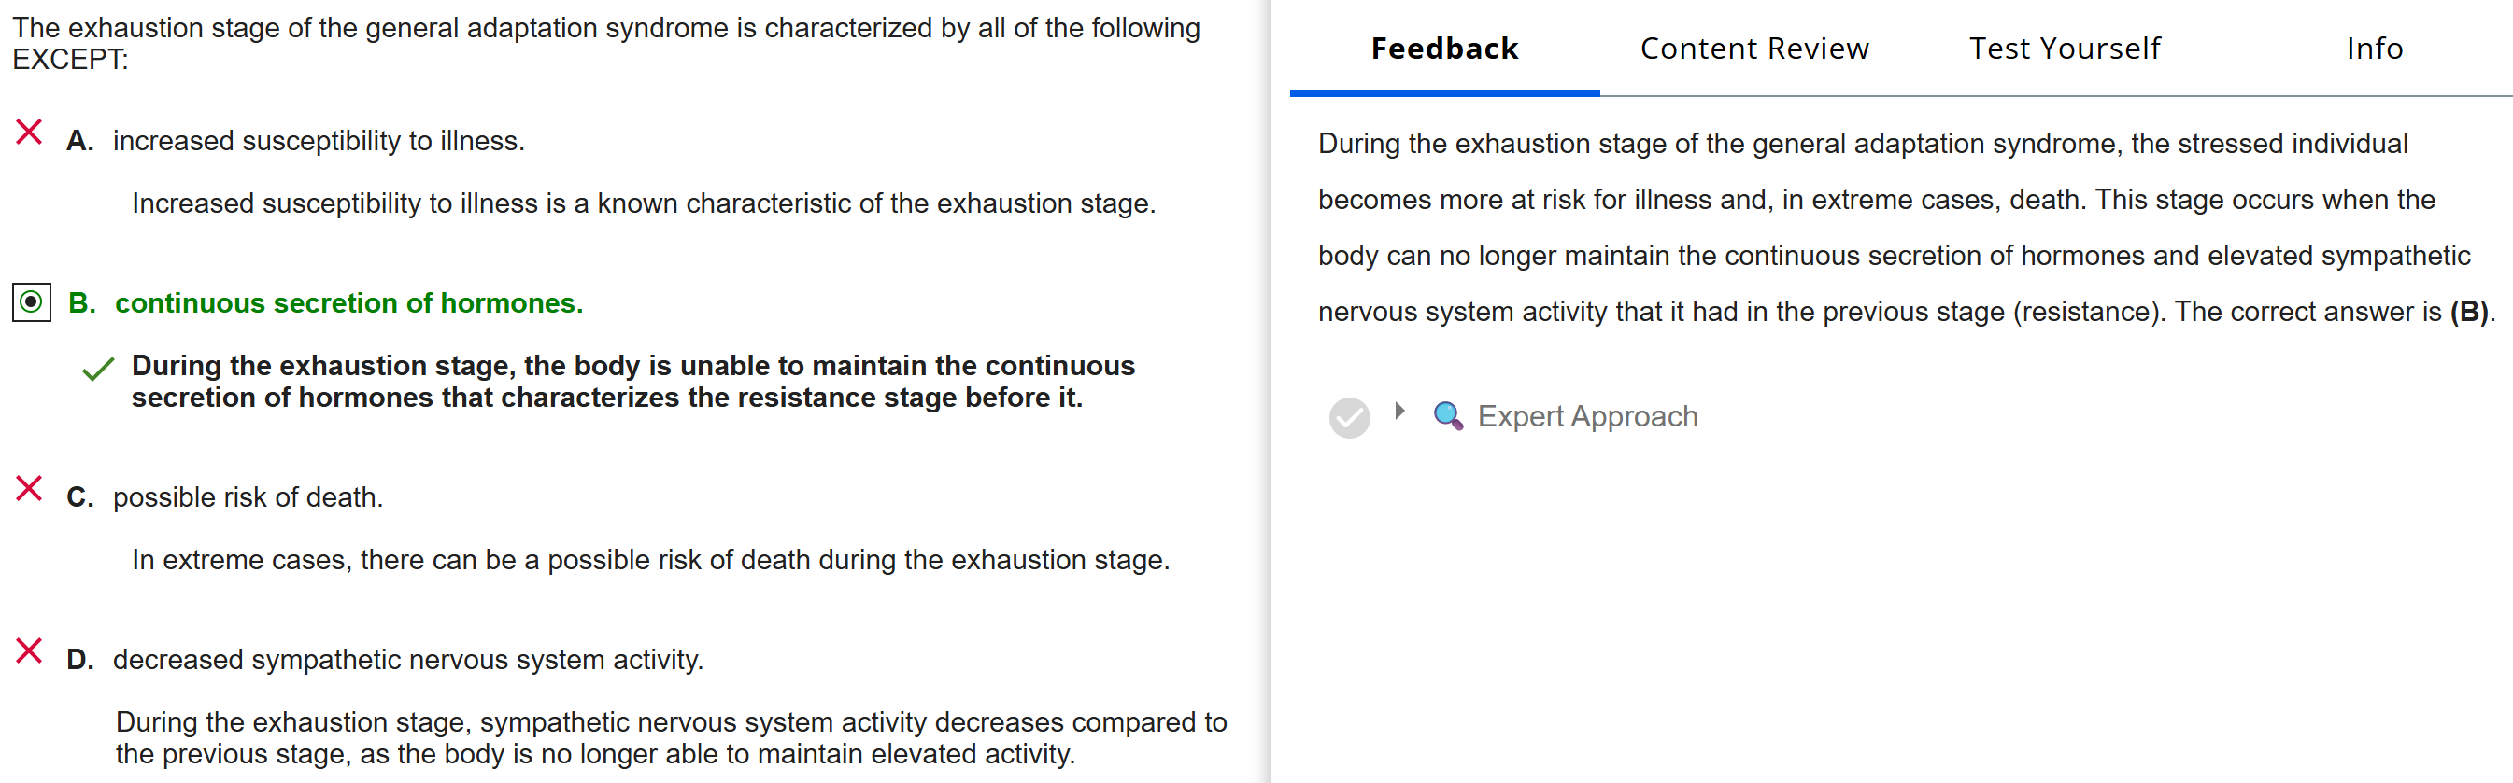The image size is (2513, 783).
Task: Click the red X beside answer A
Action: coord(29,132)
